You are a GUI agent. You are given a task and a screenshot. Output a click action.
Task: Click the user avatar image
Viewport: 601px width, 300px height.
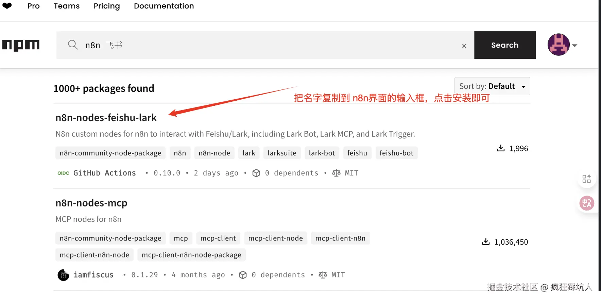[x=559, y=45]
